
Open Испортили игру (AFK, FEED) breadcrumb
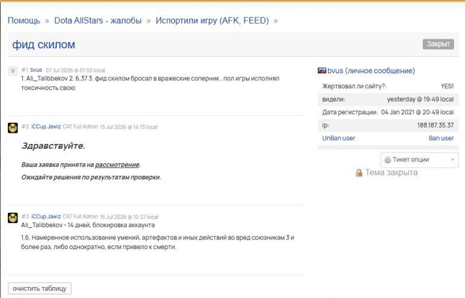click(212, 21)
